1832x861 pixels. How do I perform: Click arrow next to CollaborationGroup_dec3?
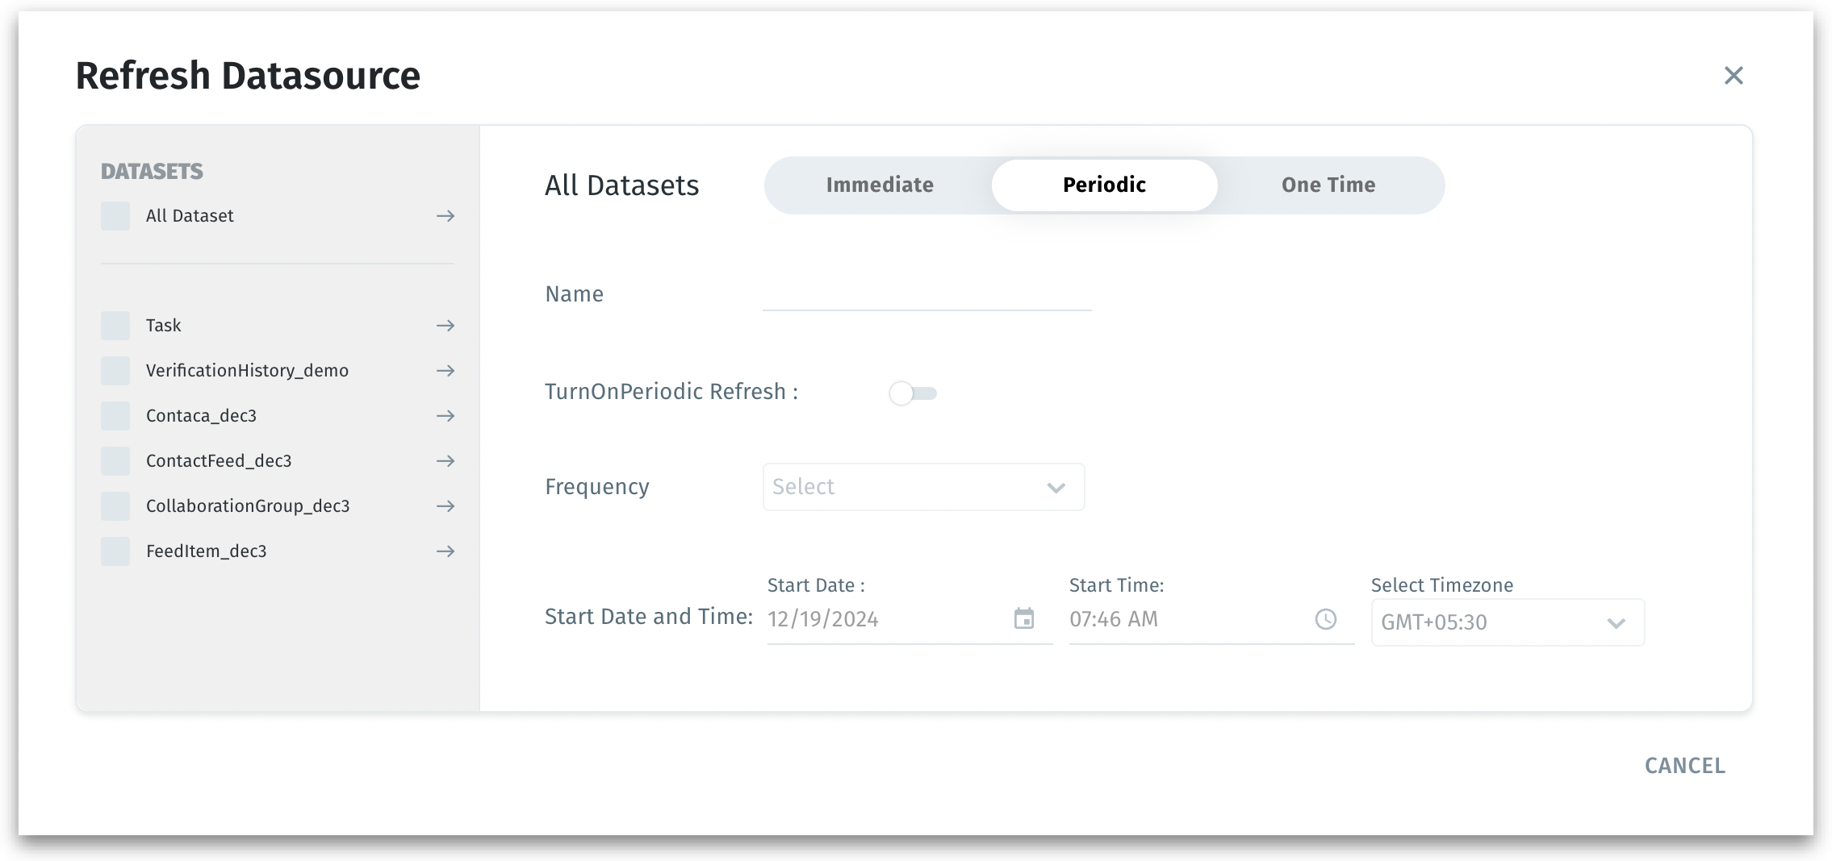coord(445,506)
